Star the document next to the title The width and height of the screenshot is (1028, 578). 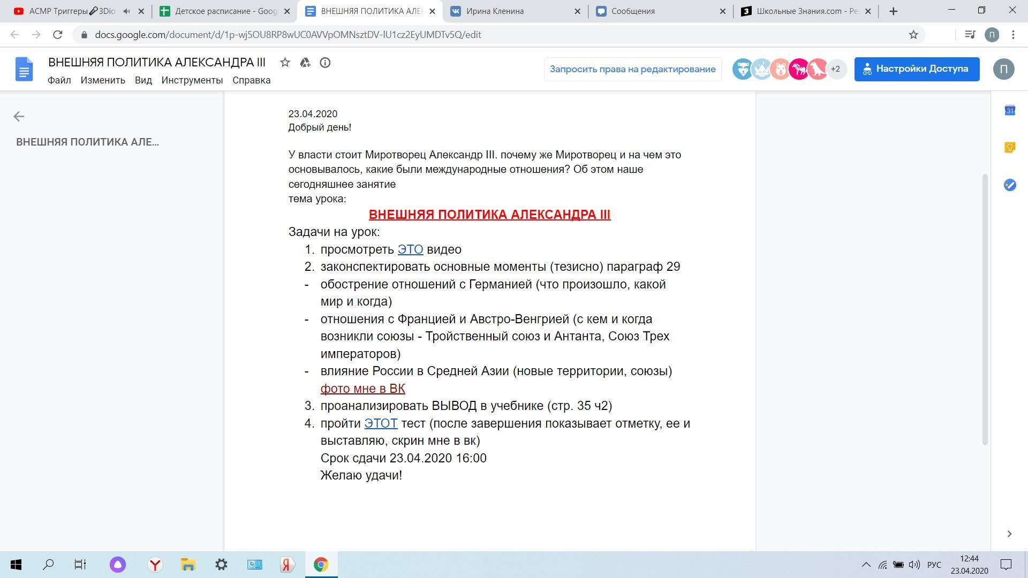[285, 63]
